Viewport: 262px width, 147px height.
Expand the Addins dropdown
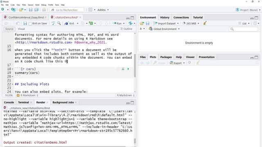coord(103,10)
